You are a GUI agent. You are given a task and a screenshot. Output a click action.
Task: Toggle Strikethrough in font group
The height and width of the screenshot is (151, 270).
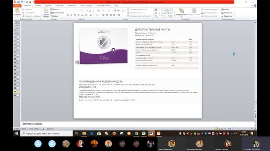(82, 15)
